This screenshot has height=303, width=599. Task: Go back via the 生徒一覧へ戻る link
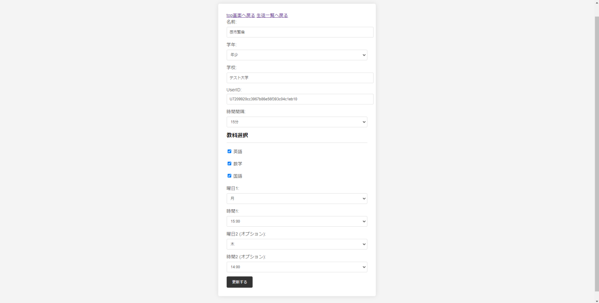[272, 16]
